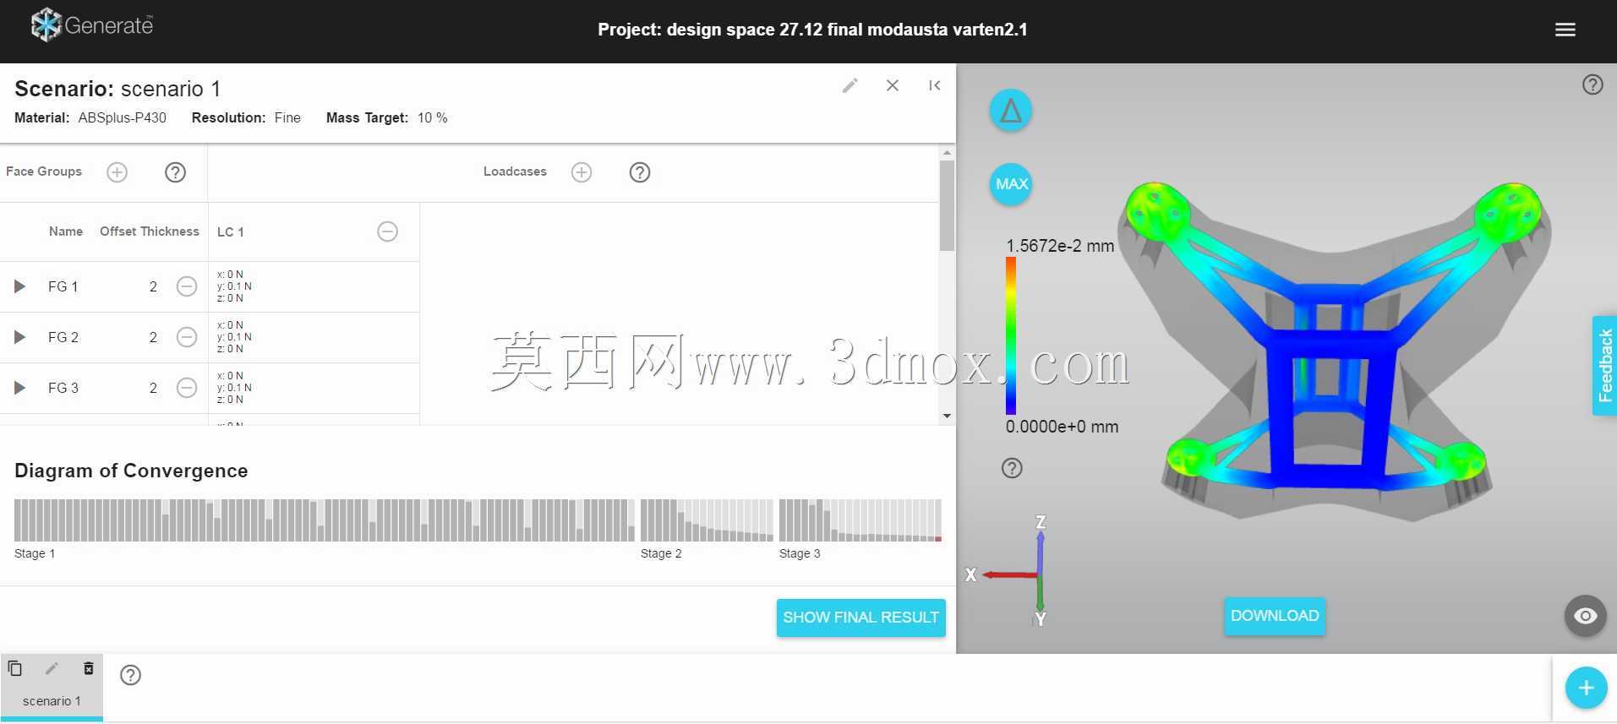Open the Feedback side tab
1617x724 pixels.
1604,366
